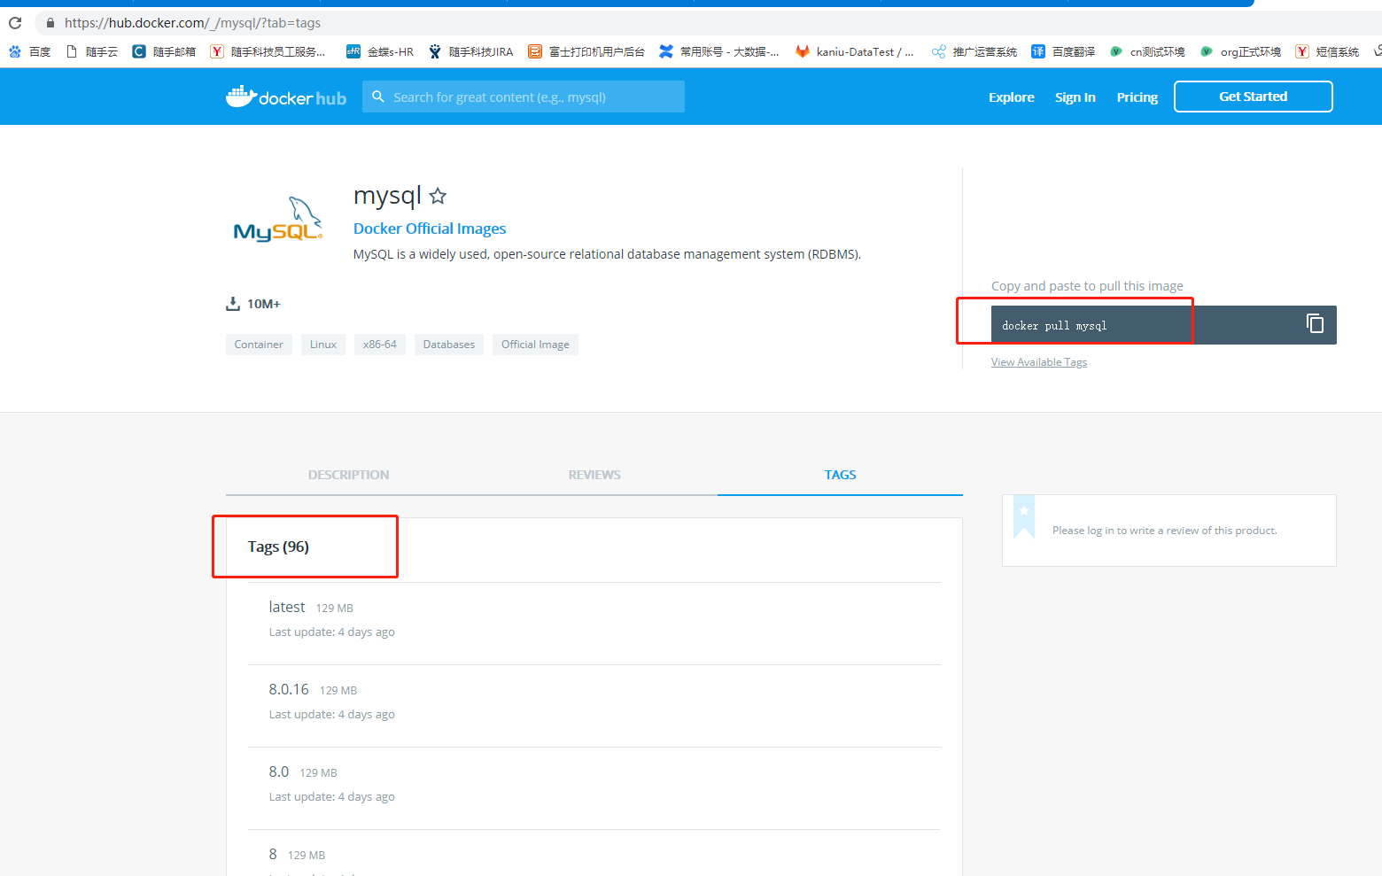This screenshot has width=1382, height=876.
Task: Open View Available Tags link
Action: [1038, 361]
